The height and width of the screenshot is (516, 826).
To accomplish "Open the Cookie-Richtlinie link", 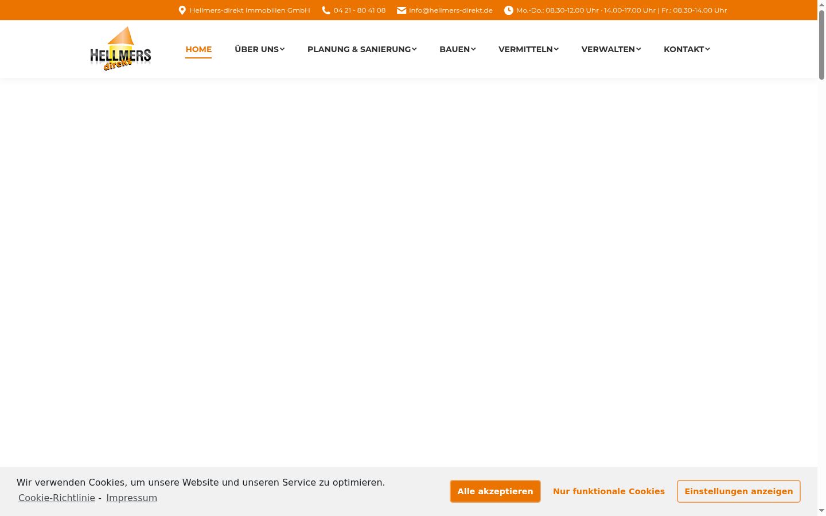I will pos(57,498).
